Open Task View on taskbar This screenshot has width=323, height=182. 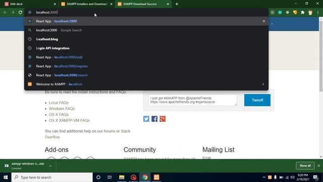pos(110,177)
